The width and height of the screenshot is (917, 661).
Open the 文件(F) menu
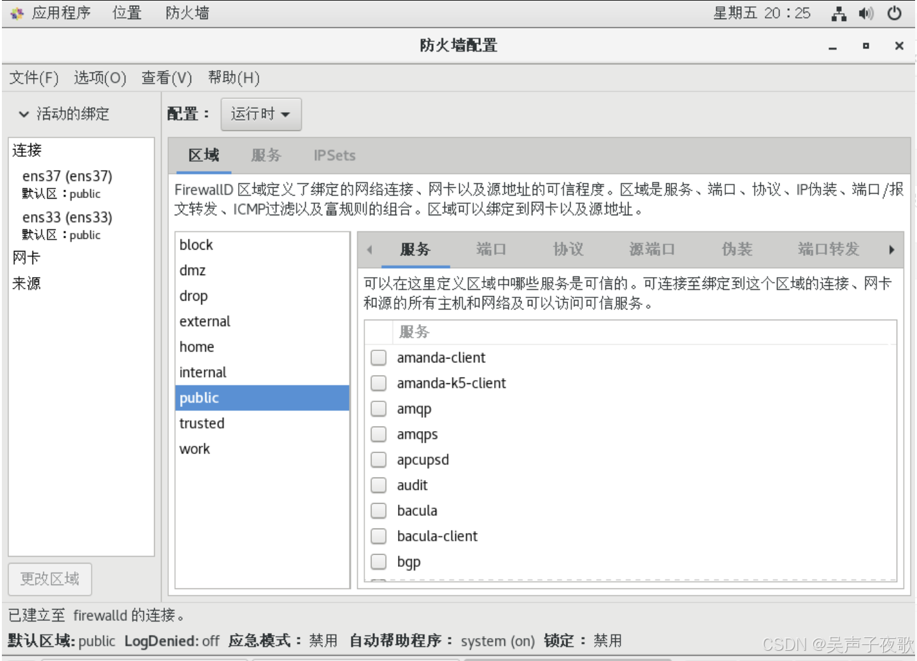[34, 78]
